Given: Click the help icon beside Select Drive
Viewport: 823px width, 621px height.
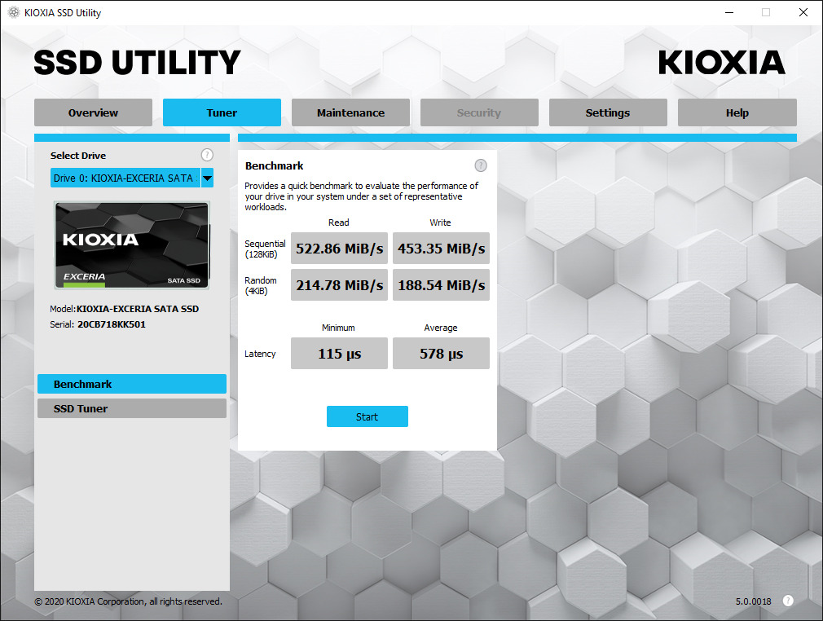Looking at the screenshot, I should [x=207, y=155].
